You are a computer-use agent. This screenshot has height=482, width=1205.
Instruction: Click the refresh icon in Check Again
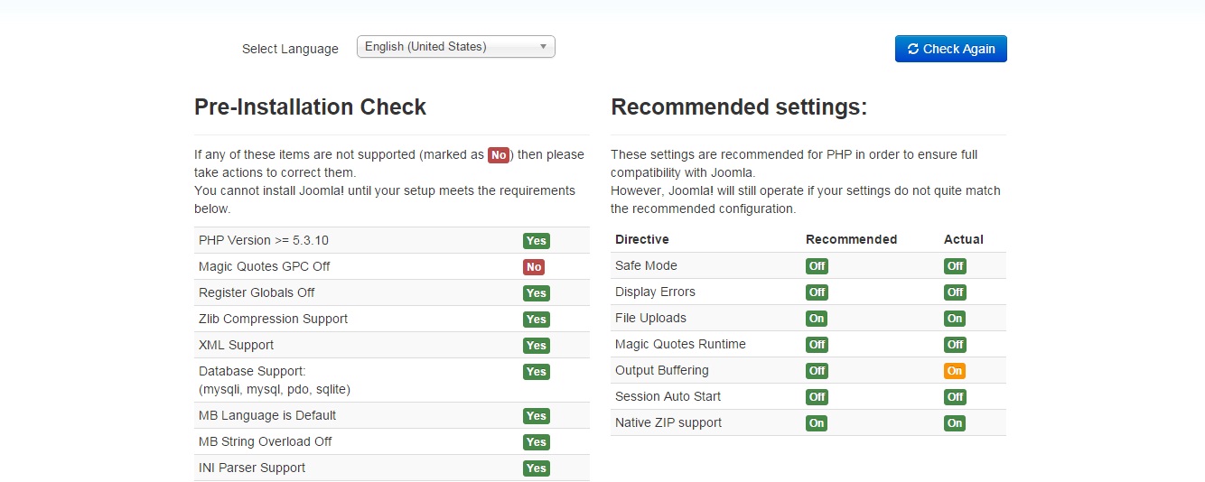pyautogui.click(x=913, y=49)
